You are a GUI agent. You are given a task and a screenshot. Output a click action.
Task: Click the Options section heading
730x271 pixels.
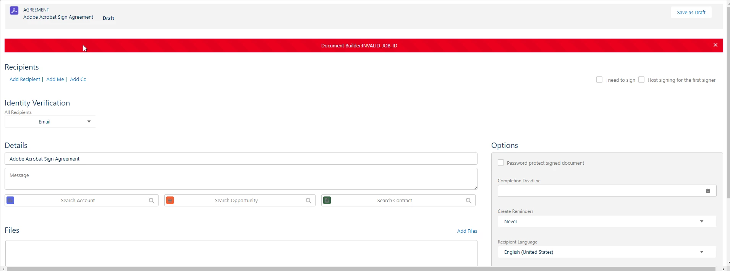tap(505, 145)
